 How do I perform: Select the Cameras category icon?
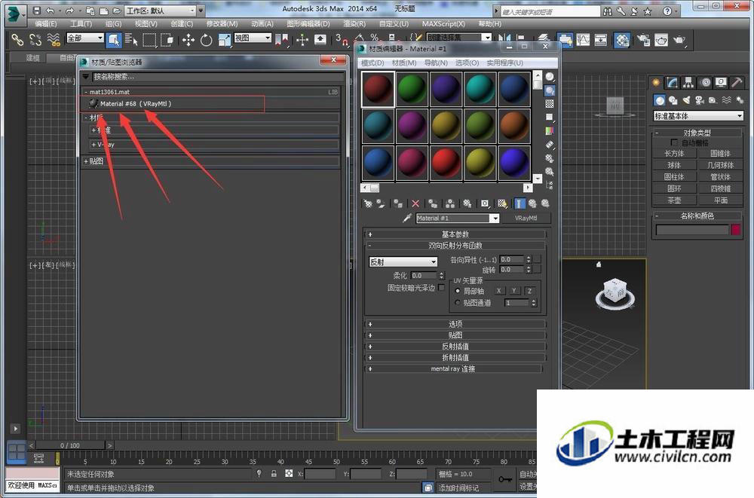(x=699, y=100)
